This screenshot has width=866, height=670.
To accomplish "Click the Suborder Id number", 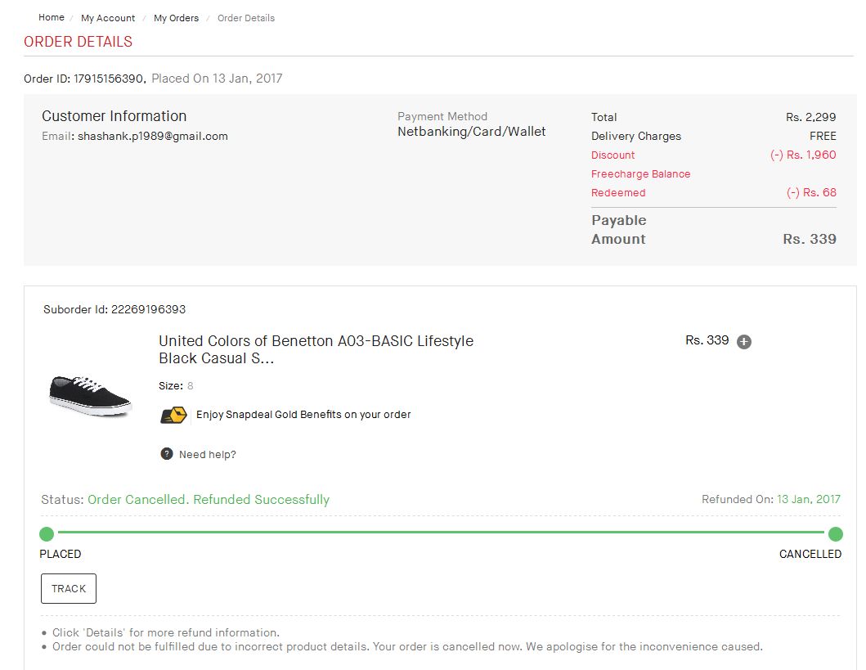I will pyautogui.click(x=148, y=310).
